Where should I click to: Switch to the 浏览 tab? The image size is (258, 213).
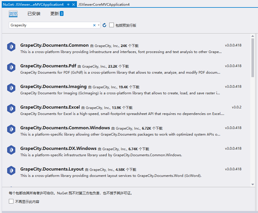click(13, 14)
